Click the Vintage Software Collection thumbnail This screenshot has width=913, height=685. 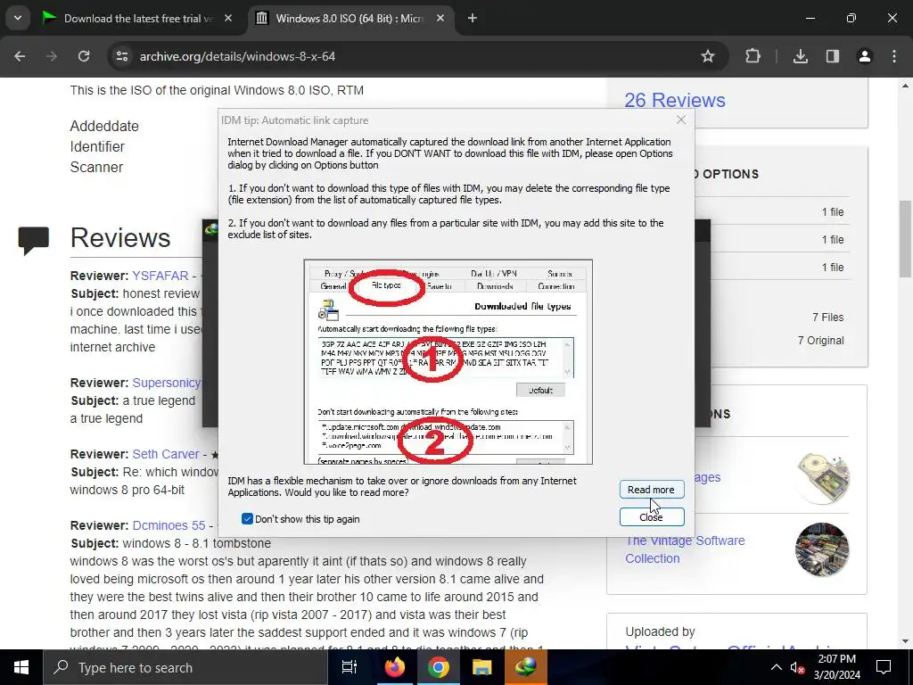[822, 549]
